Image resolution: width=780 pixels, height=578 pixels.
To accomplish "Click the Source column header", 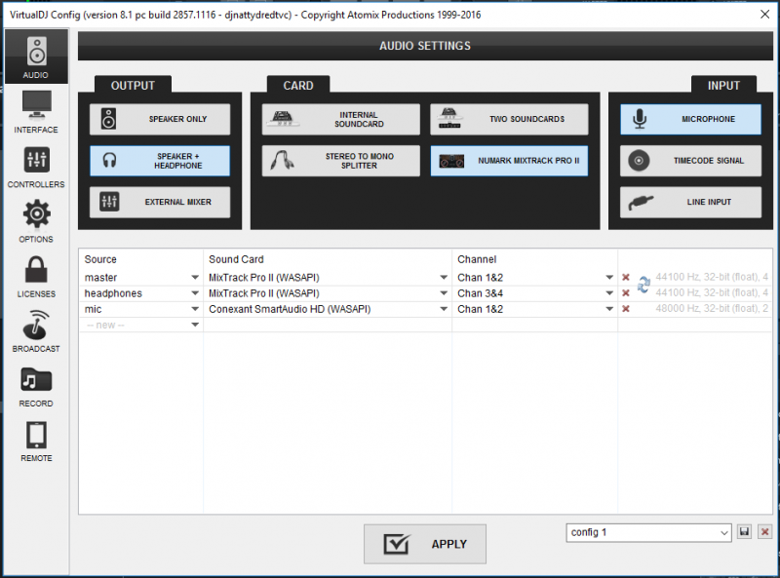I will tap(100, 259).
